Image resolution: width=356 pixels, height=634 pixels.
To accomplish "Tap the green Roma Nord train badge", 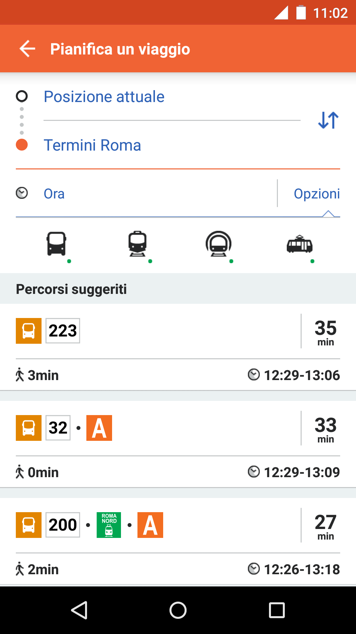I will pos(109,525).
